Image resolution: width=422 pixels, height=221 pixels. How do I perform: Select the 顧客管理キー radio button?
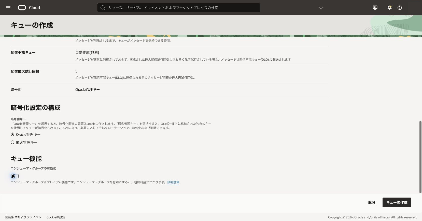[12, 142]
